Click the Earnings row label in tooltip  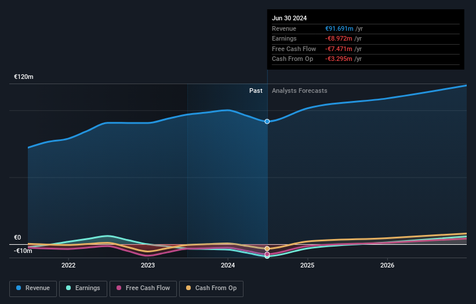pyautogui.click(x=284, y=38)
